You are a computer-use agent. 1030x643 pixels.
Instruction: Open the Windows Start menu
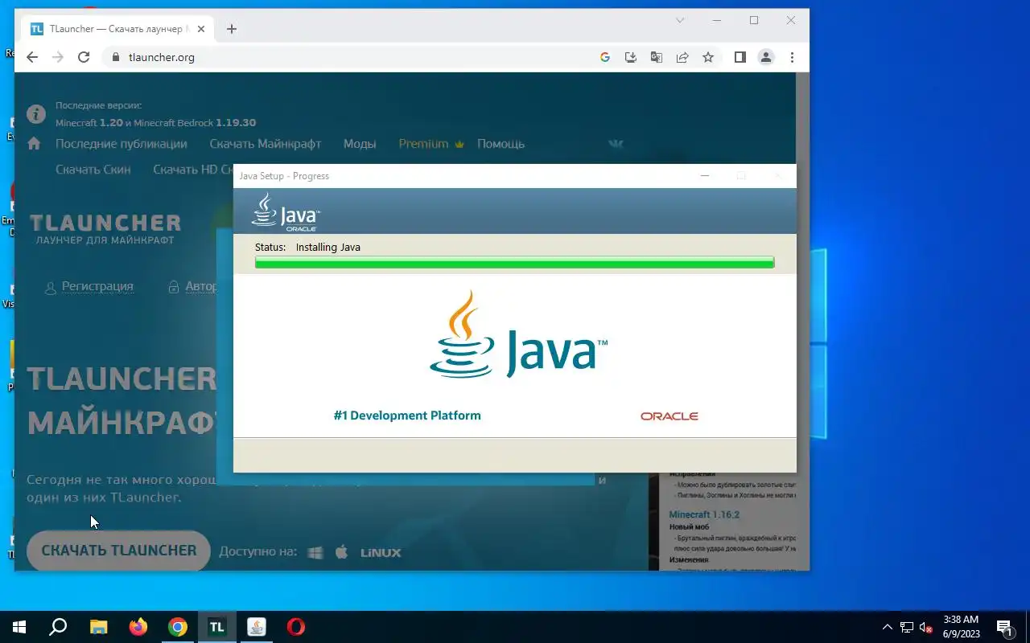pos(19,627)
